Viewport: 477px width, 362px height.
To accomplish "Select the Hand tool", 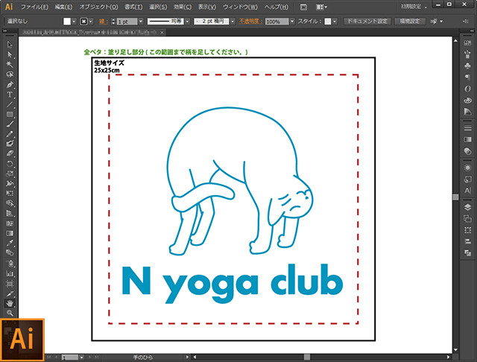I will tap(10, 303).
